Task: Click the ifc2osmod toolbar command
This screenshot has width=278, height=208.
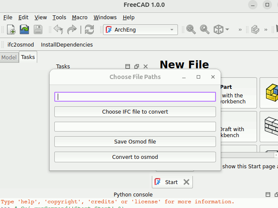Action: point(21,44)
